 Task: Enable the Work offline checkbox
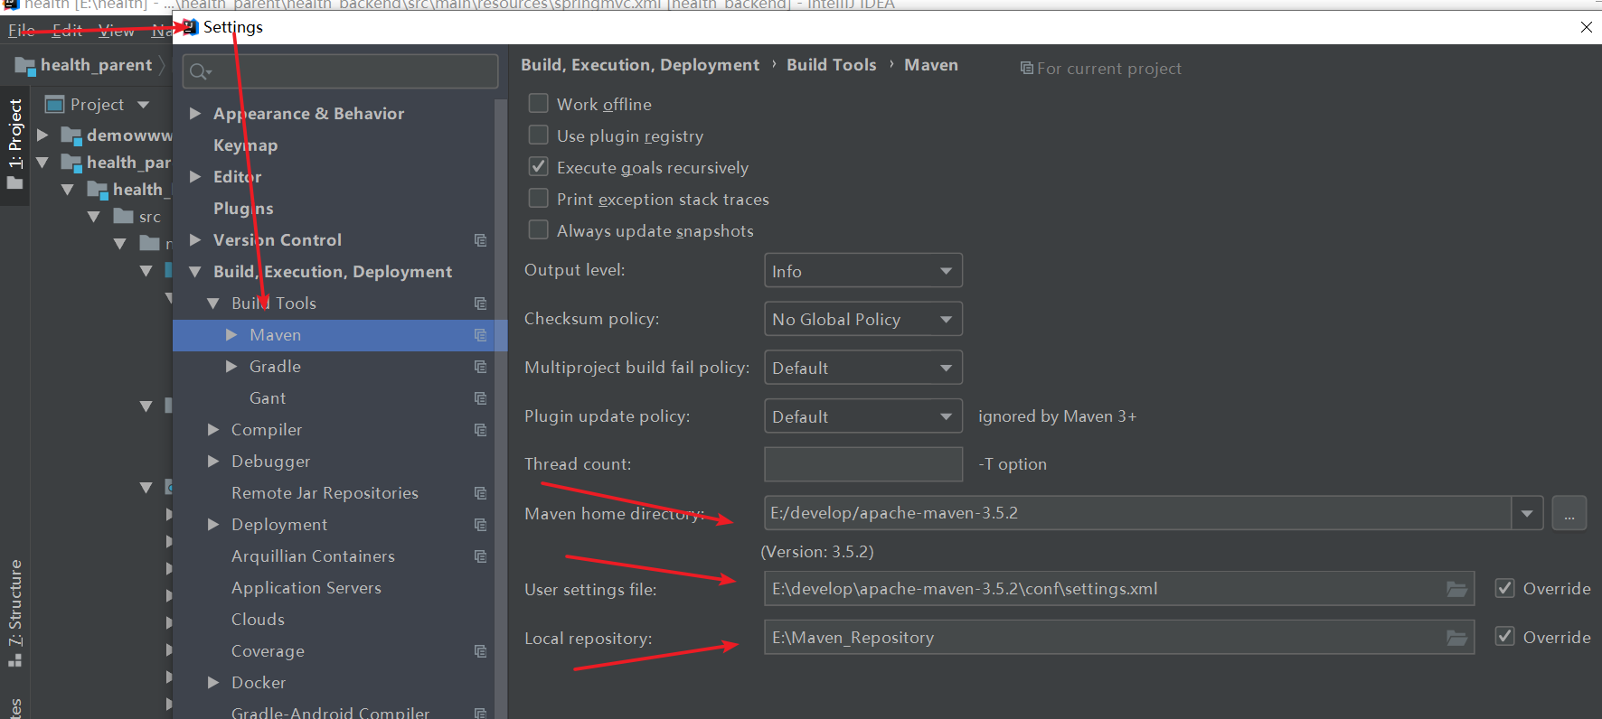pyautogui.click(x=538, y=104)
